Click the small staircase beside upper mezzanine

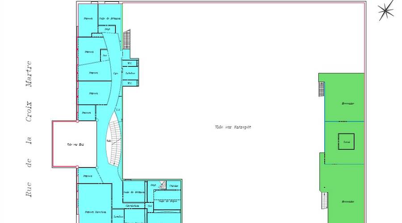[x=321, y=89]
